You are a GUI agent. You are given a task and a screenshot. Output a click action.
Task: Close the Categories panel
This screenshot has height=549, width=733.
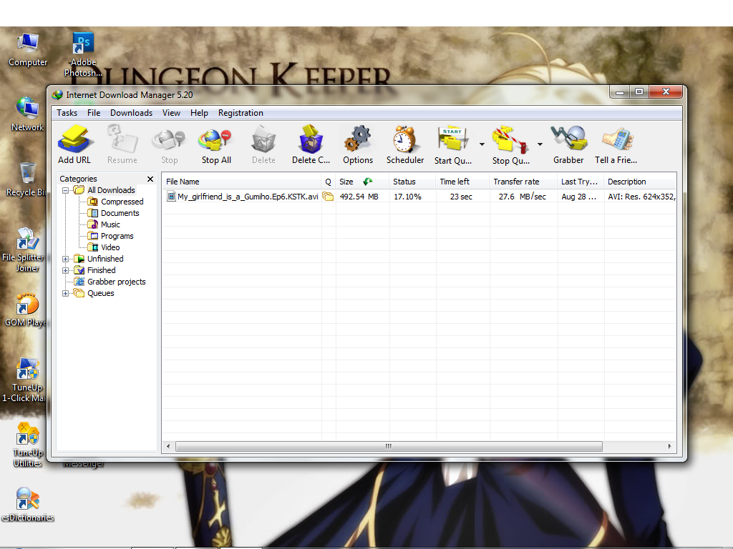coord(150,179)
